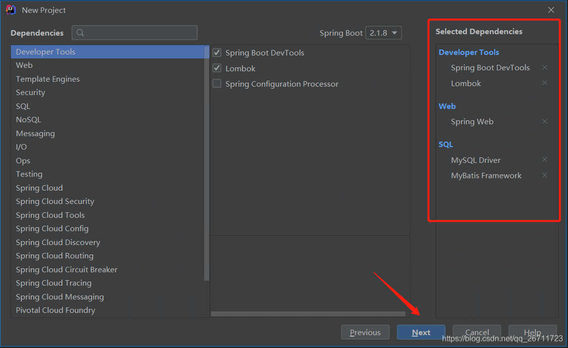Select the I/O category

[110, 147]
